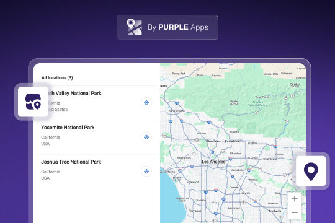Image resolution: width=335 pixels, height=223 pixels.
Task: Click California under Joshua Tree National Park
Action: (x=51, y=172)
